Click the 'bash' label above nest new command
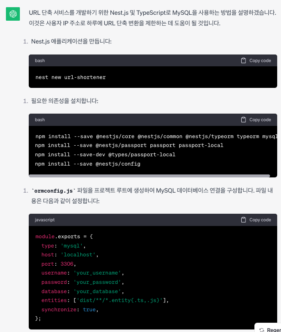This screenshot has width=281, height=332. click(40, 60)
